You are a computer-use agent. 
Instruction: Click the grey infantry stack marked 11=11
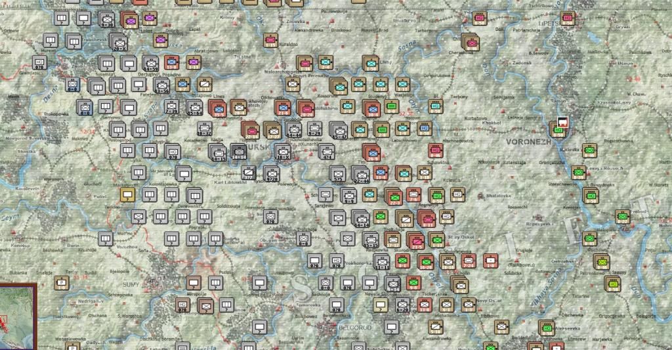(x=381, y=261)
